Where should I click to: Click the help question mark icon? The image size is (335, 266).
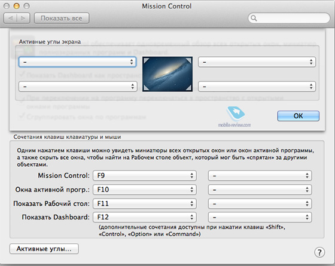(319, 252)
